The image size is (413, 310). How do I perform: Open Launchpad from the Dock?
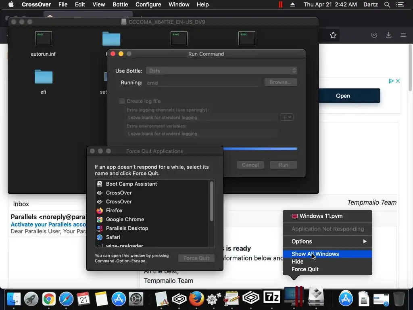[31, 299]
